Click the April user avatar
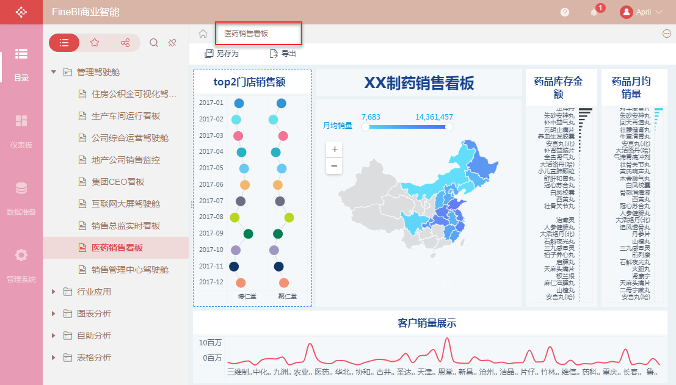 tap(626, 12)
